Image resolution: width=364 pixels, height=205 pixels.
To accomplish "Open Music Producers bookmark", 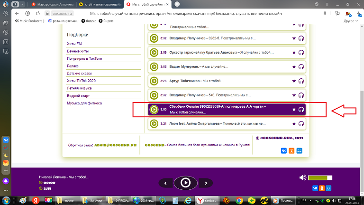I will 29,21.
